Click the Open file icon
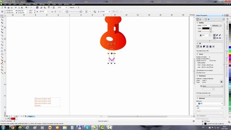Viewport: 231px width, 130px height. coord(5,8)
